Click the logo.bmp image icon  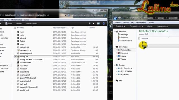pos(18,66)
